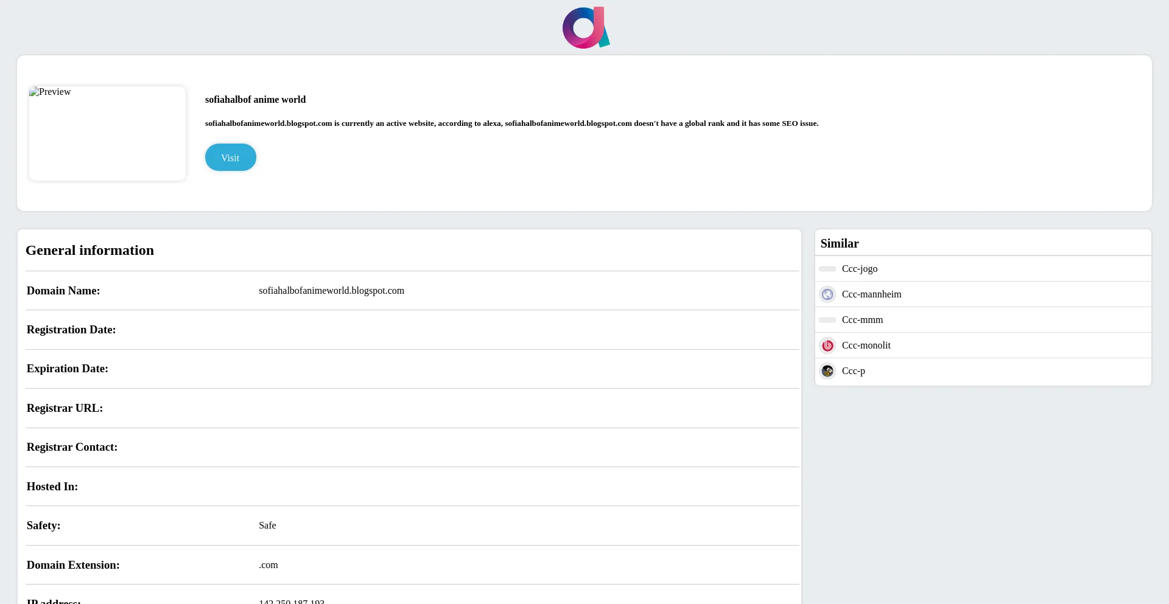Viewport: 1169px width, 604px height.
Task: Click the General information heading
Action: (90, 251)
